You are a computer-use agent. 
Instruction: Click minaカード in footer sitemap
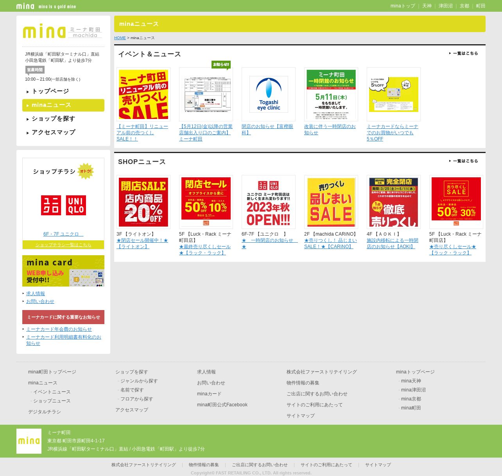click(x=209, y=394)
